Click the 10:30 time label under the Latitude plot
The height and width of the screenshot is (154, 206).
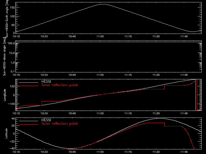(x=44, y=152)
